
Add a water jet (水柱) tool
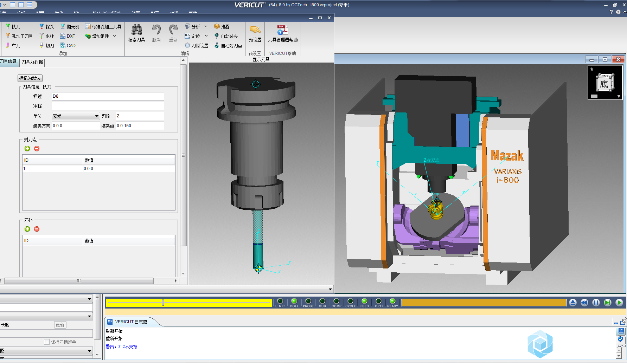[46, 36]
